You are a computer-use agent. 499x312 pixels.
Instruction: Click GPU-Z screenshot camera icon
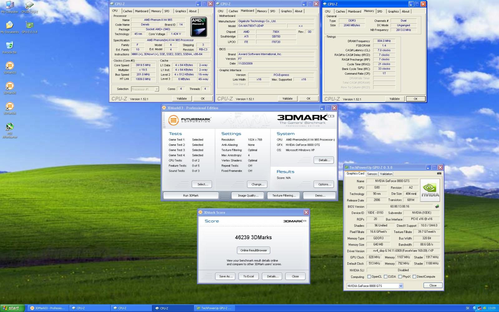tap(439, 173)
